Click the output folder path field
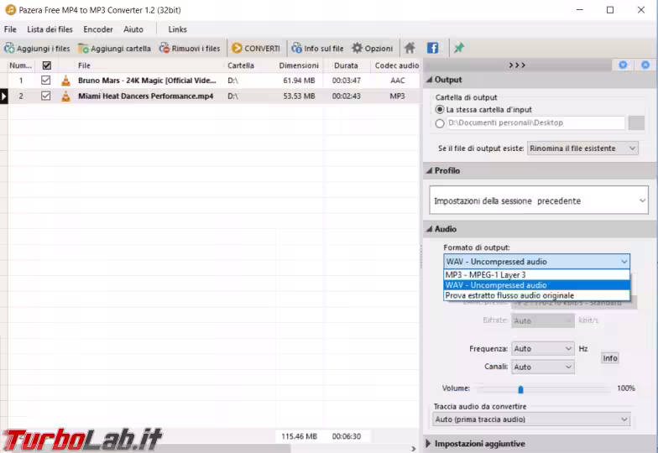 (535, 122)
